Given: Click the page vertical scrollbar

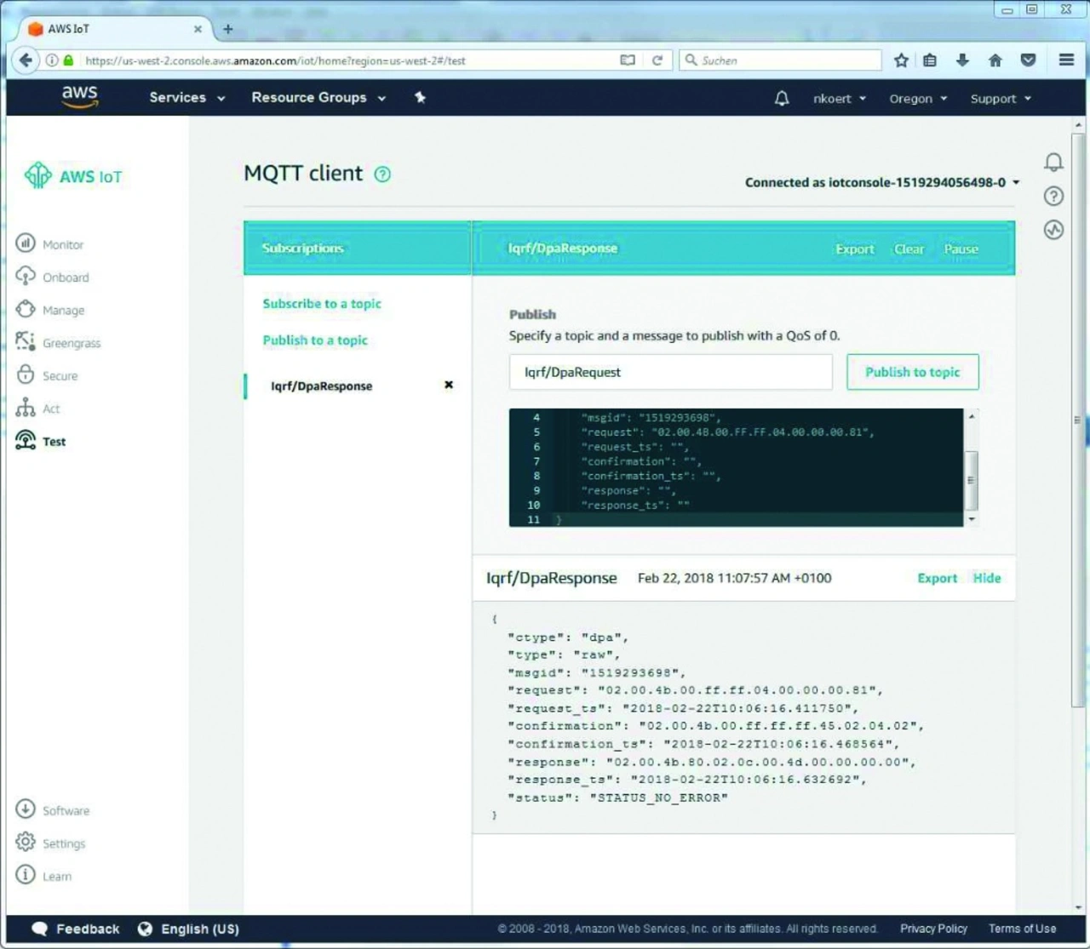Looking at the screenshot, I should [x=1078, y=421].
